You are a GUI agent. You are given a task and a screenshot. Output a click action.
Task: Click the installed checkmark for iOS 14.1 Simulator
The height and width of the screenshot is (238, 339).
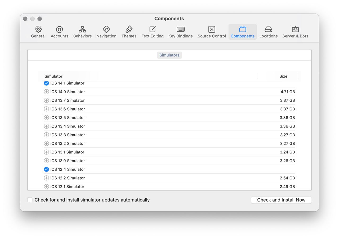(46, 83)
